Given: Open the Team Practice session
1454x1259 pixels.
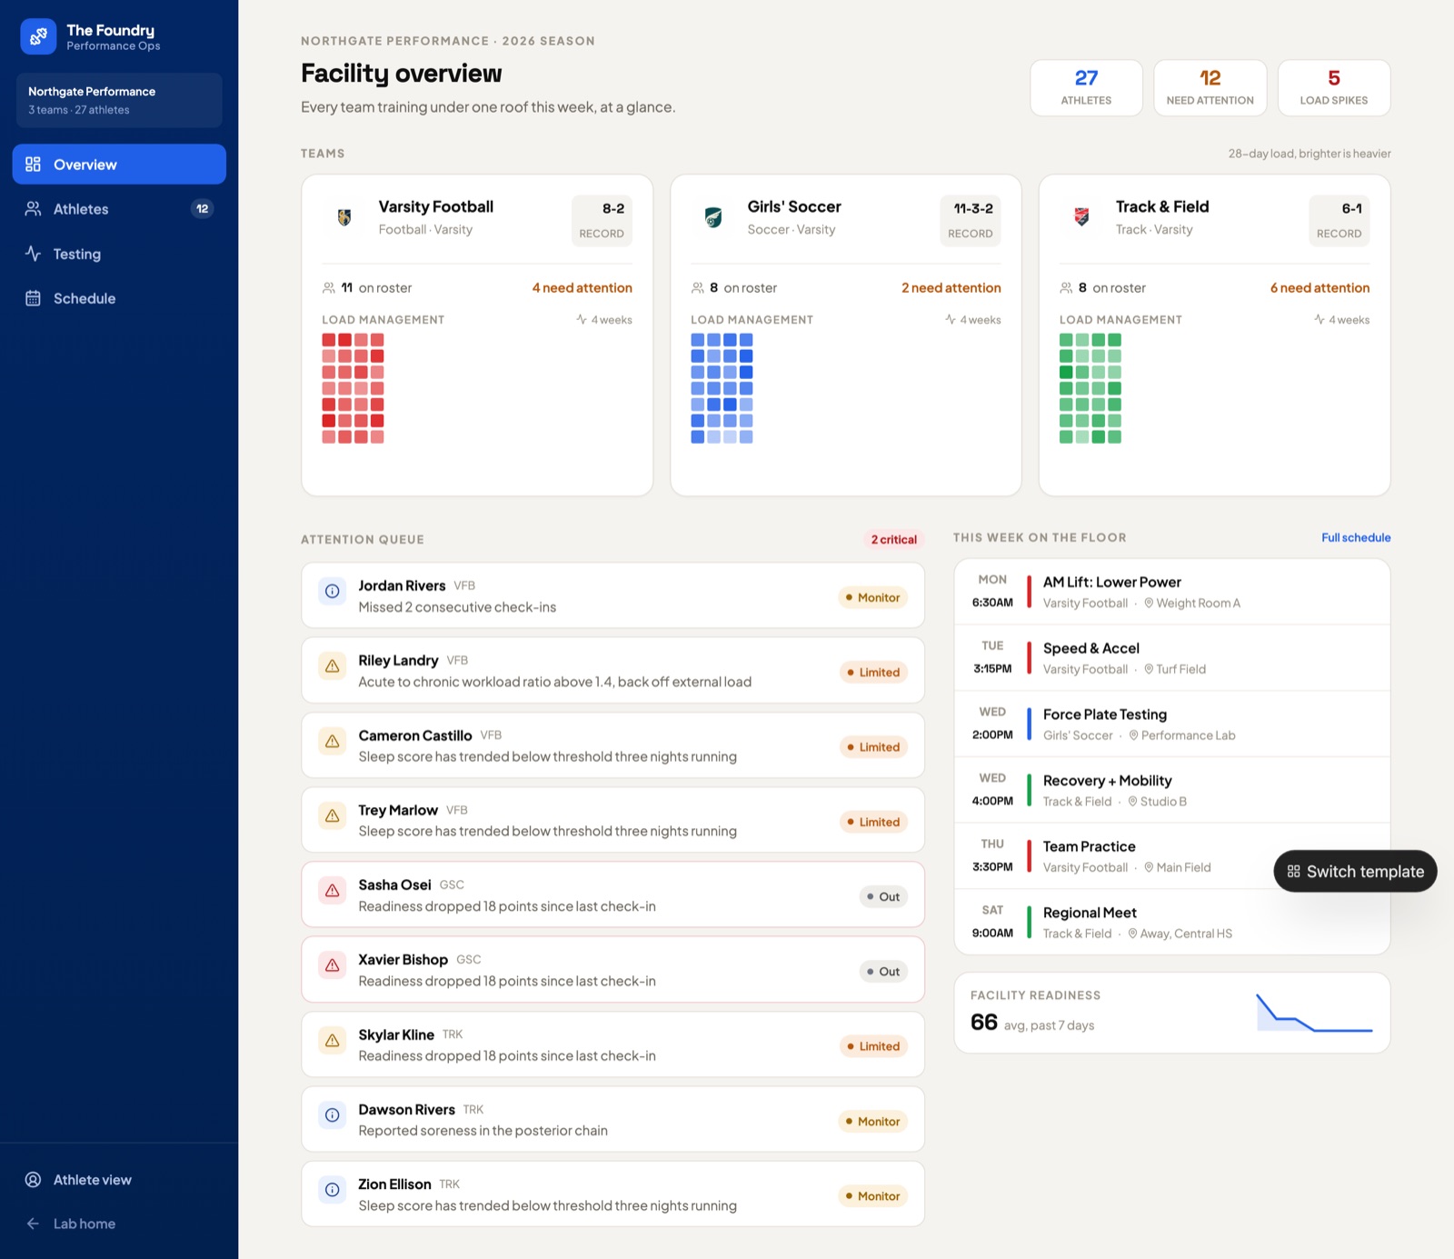Looking at the screenshot, I should click(x=1172, y=857).
